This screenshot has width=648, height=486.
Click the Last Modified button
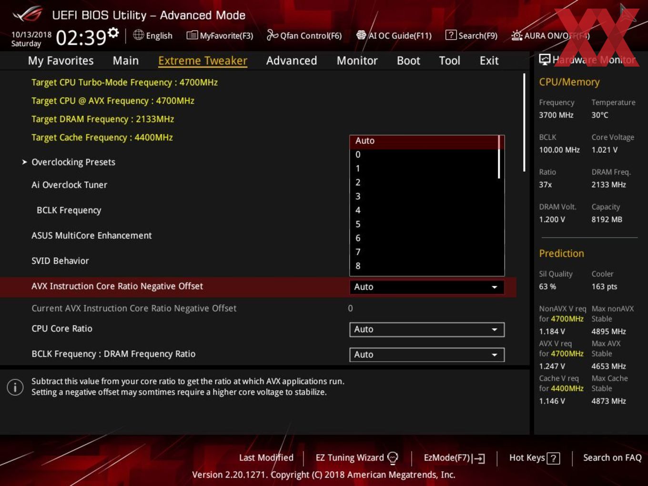coord(266,458)
